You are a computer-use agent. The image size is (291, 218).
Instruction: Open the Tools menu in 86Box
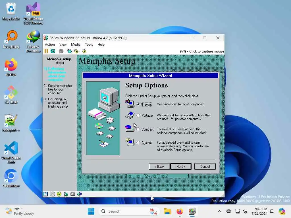[89, 45]
